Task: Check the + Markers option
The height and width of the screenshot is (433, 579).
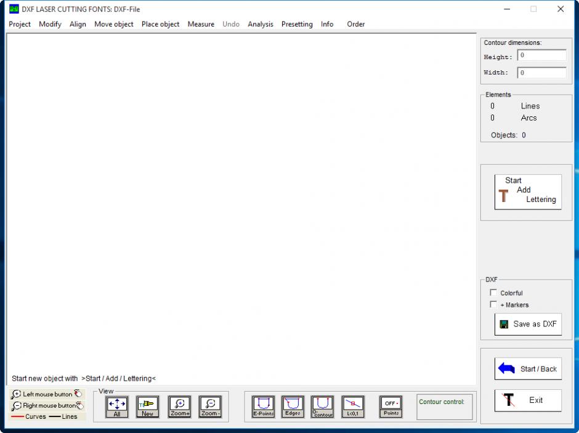Action: click(493, 304)
